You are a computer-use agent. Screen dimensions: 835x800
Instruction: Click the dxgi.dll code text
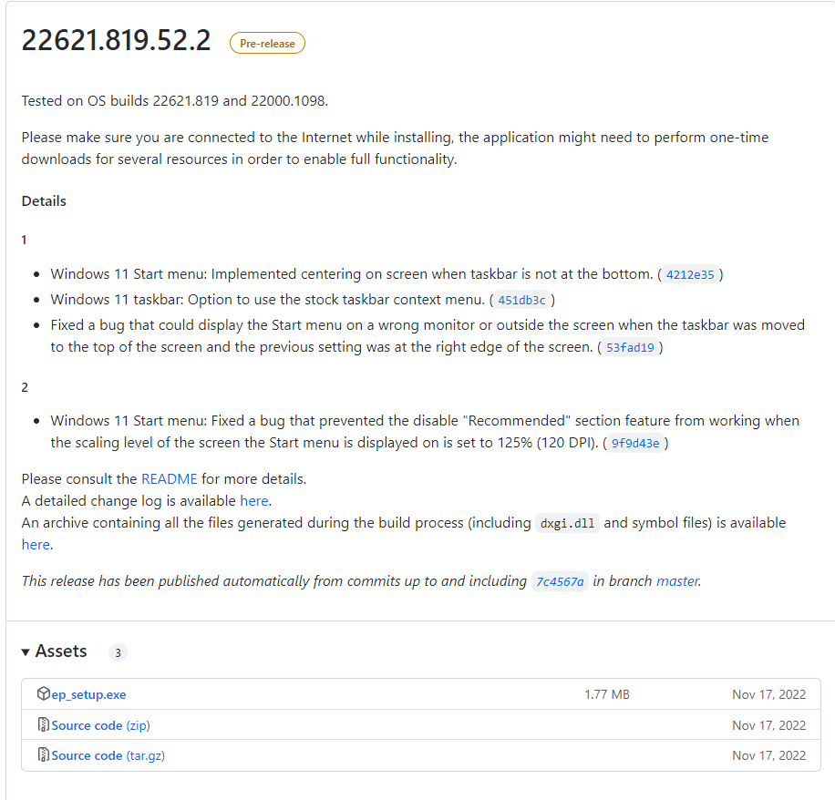(x=567, y=523)
